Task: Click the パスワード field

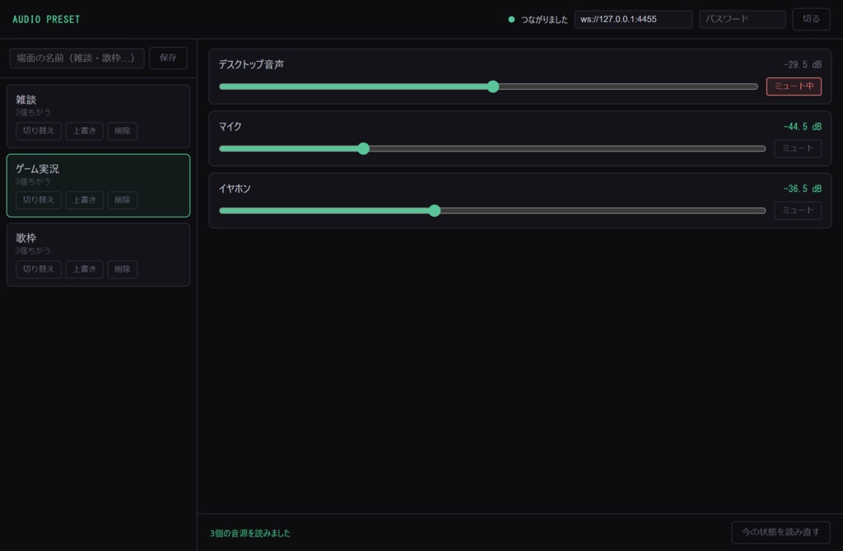Action: coord(742,20)
